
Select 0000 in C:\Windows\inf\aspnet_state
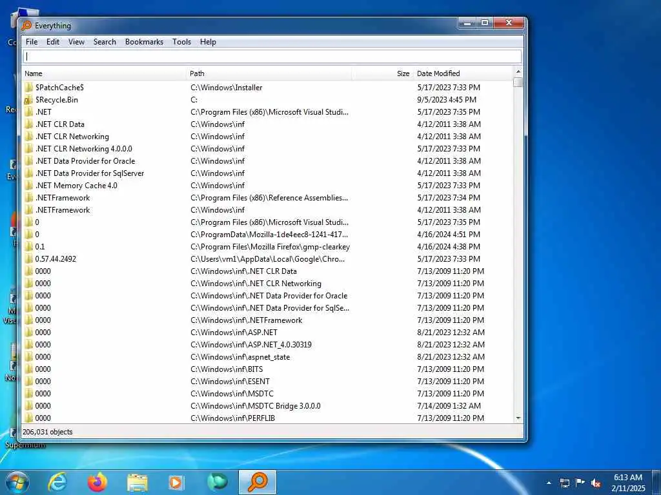[x=43, y=357]
